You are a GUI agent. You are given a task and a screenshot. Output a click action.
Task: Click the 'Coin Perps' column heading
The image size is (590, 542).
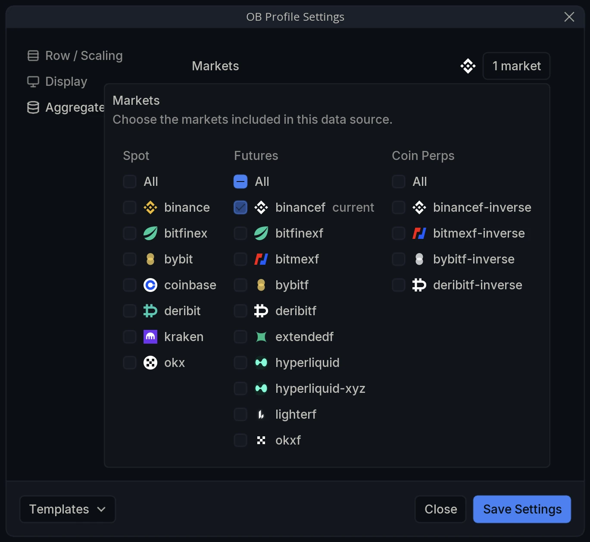423,156
